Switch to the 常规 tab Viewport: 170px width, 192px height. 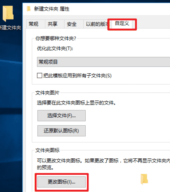coord(33,24)
